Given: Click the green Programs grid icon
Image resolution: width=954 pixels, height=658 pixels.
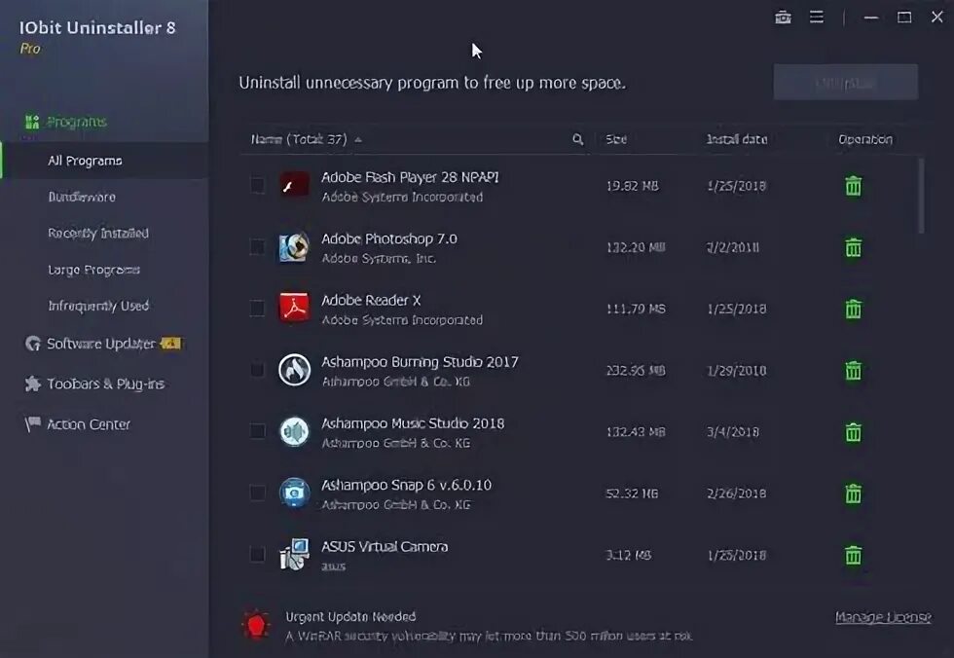Looking at the screenshot, I should point(32,122).
